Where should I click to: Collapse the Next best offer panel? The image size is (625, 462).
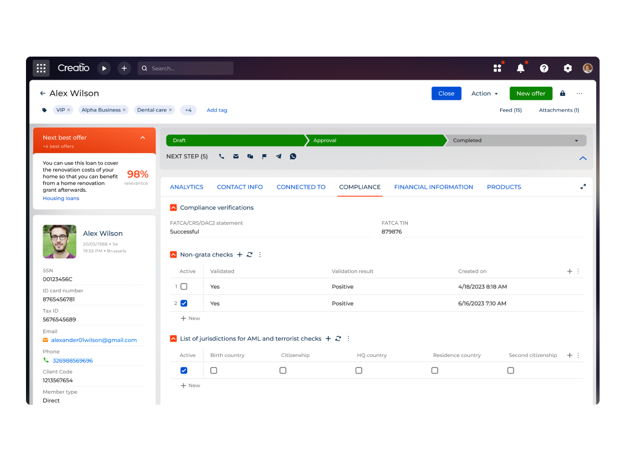click(143, 138)
